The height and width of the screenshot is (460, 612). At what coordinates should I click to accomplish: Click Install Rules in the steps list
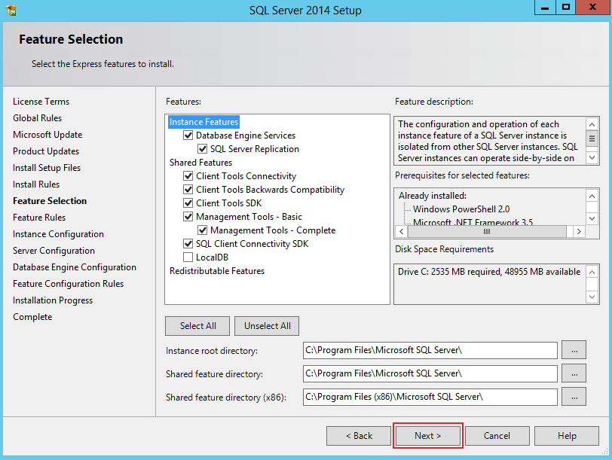[36, 184]
